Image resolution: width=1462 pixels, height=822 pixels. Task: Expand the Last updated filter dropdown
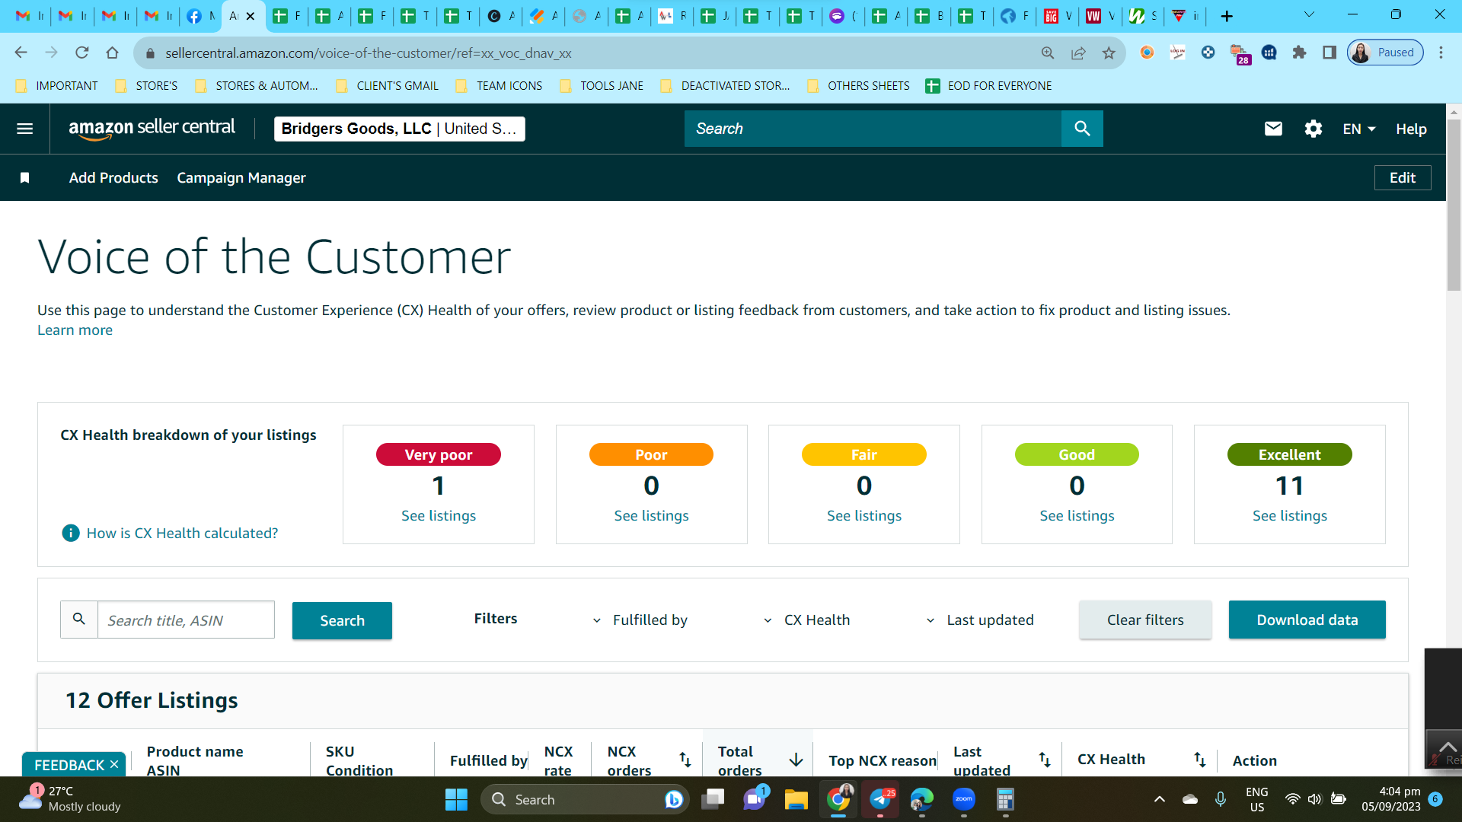click(x=979, y=620)
